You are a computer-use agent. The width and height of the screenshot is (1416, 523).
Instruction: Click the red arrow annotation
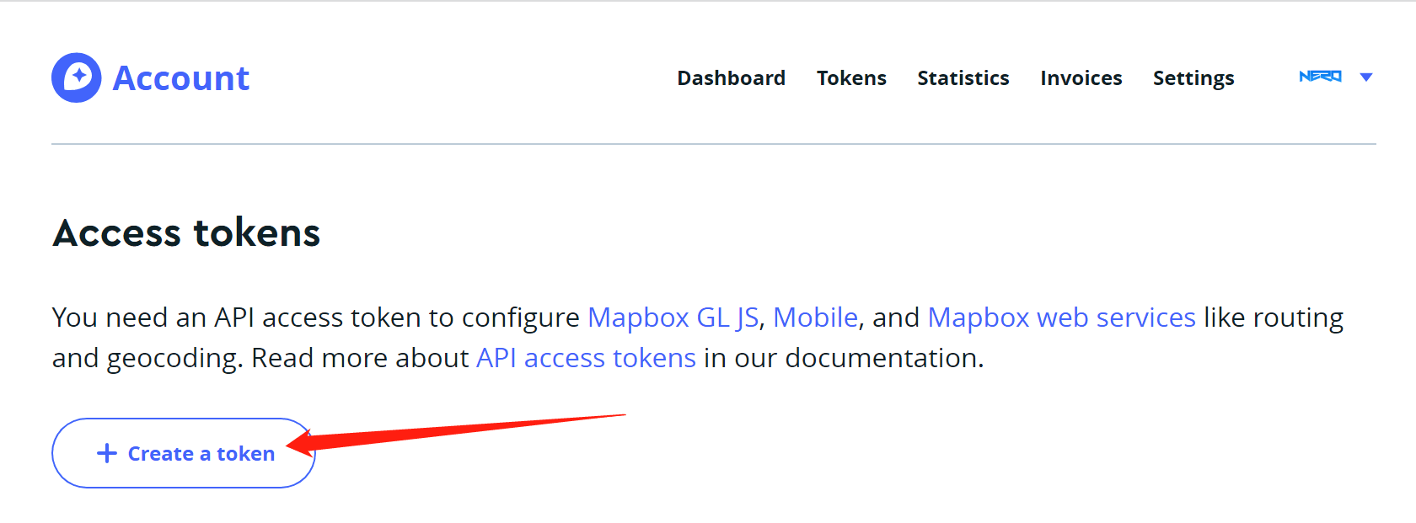[456, 434]
